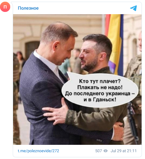Image resolution: width=145 pixels, height=159 pixels.
Task: Click the 507 views counter
Action: click(98, 151)
